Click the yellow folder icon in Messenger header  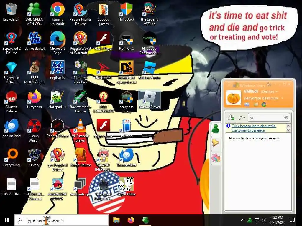click(256, 104)
